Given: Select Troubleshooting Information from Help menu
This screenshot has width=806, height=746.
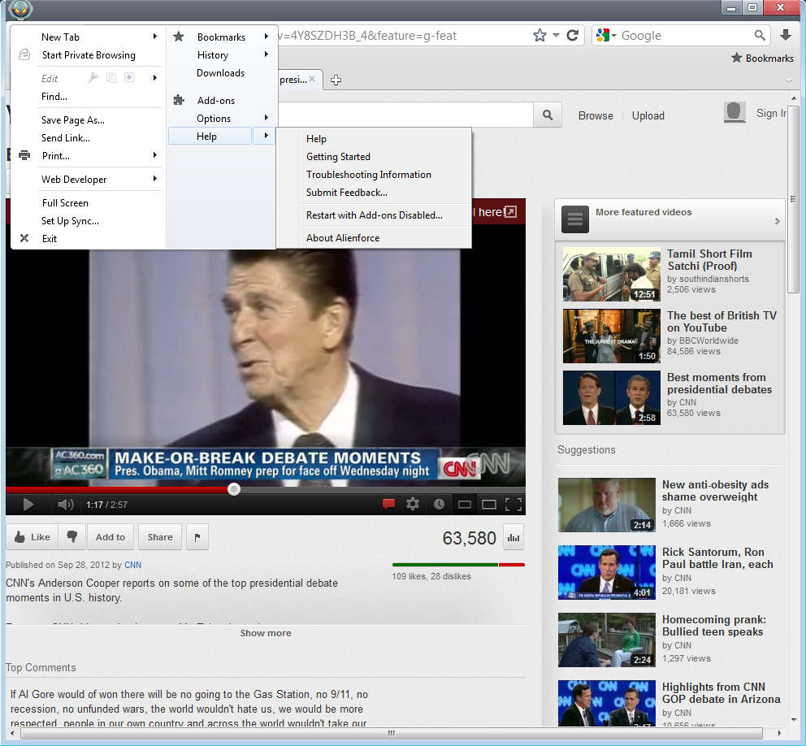Looking at the screenshot, I should [368, 175].
